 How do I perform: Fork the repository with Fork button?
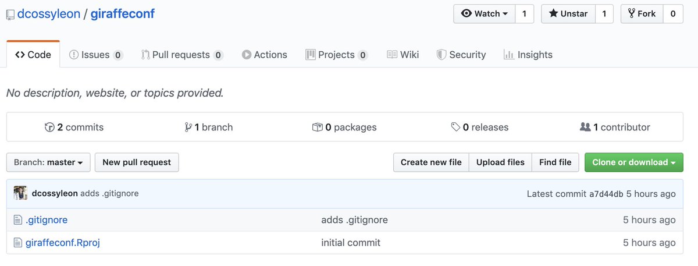pos(641,14)
